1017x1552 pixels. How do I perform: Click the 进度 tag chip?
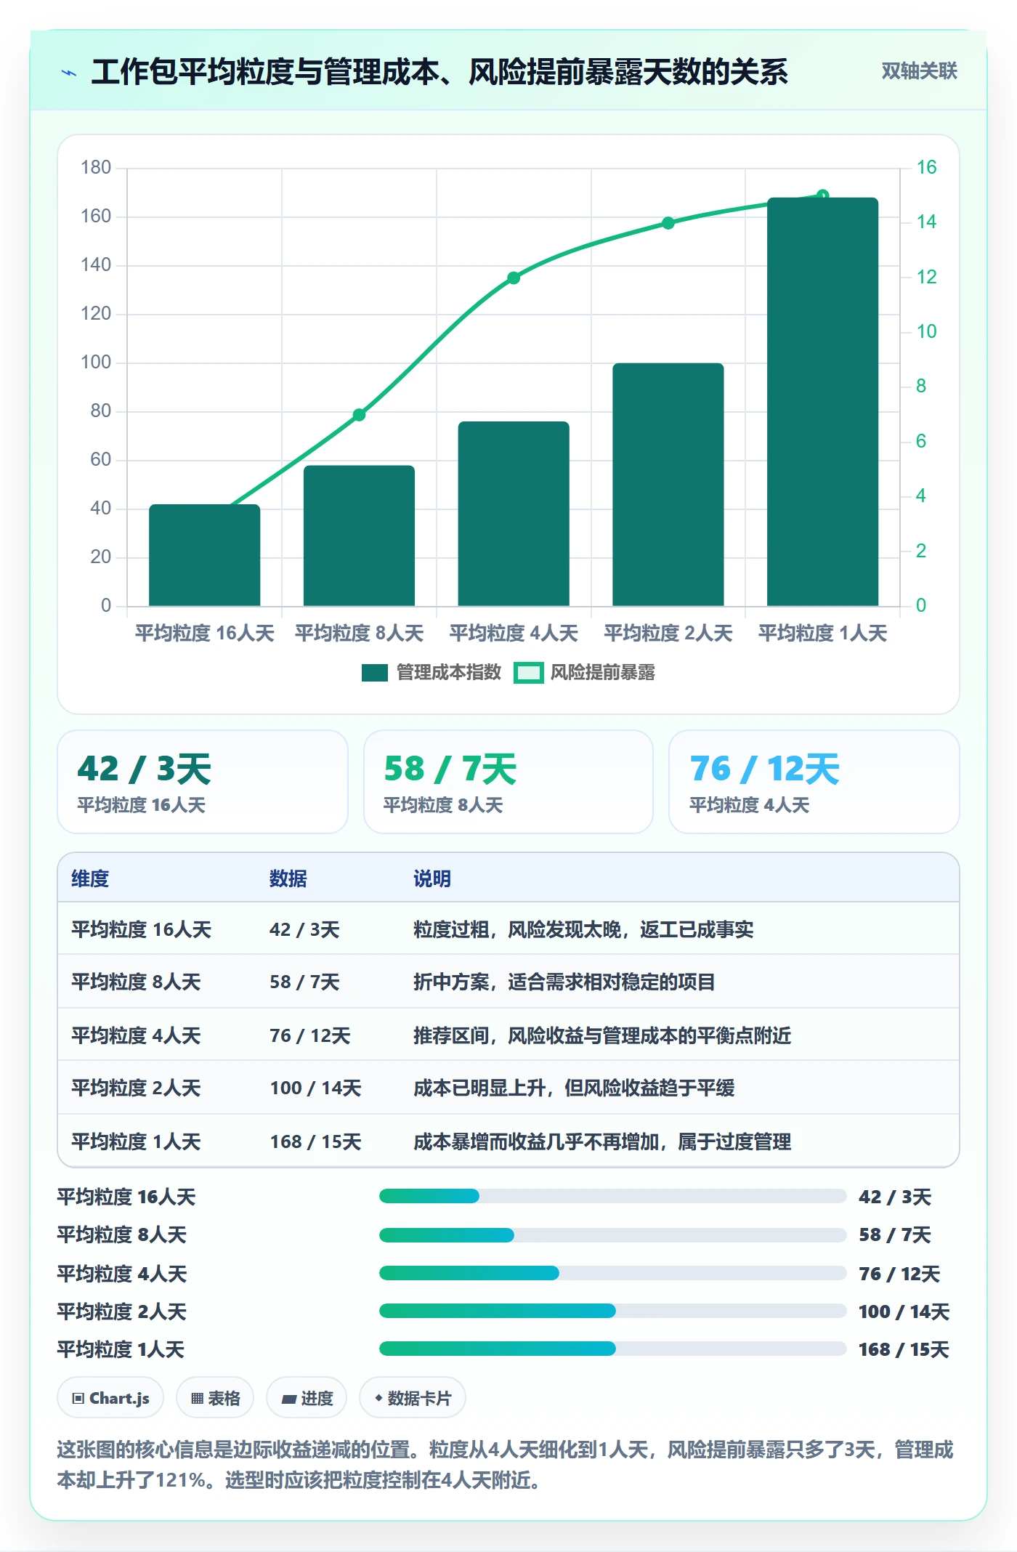coord(307,1398)
